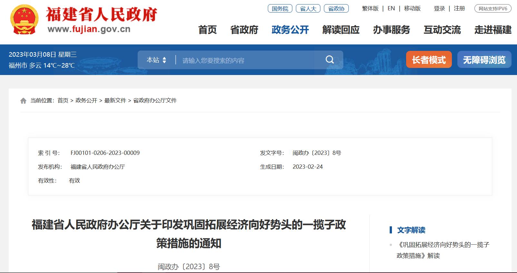Click the national emblem logo

(x=24, y=20)
